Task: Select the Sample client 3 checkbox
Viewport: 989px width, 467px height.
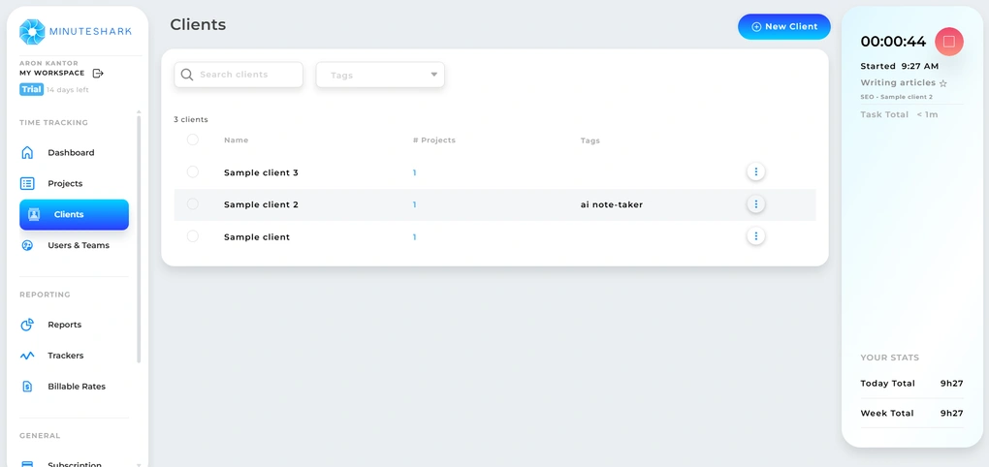Action: tap(193, 172)
